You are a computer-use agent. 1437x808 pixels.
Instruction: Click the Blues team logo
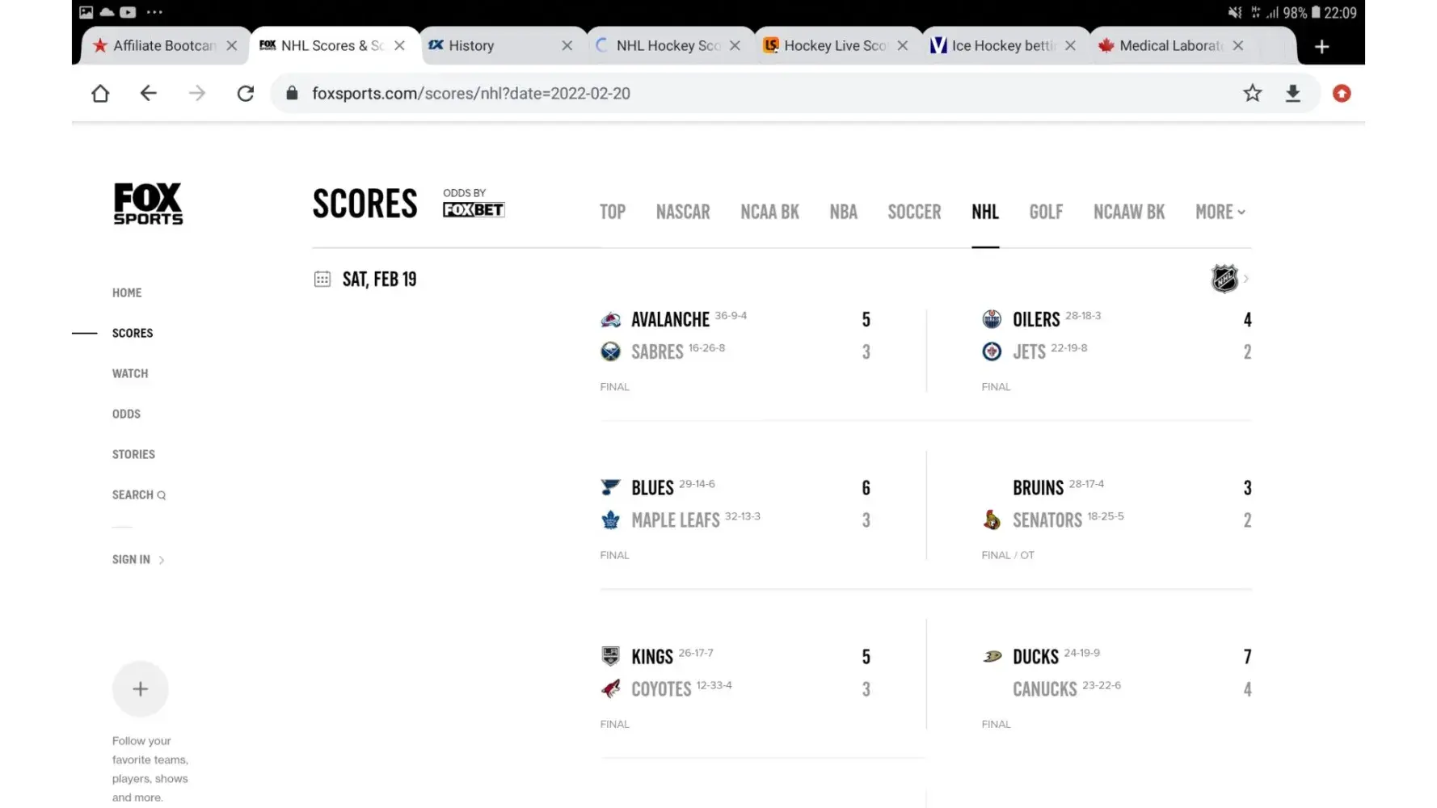pos(610,487)
